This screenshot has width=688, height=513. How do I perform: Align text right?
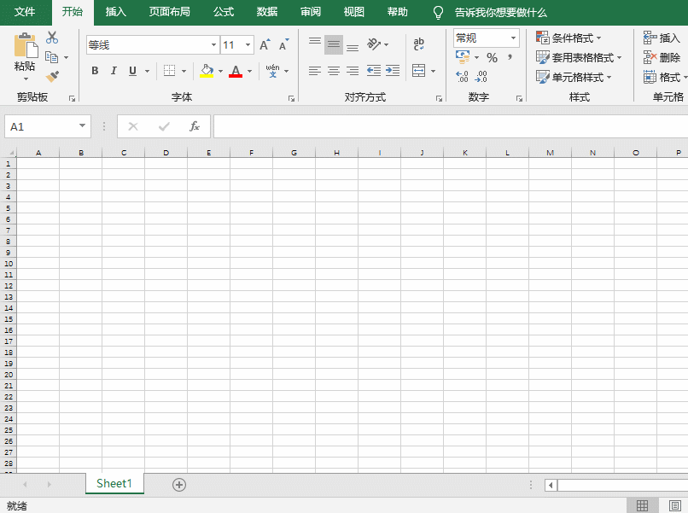(353, 71)
